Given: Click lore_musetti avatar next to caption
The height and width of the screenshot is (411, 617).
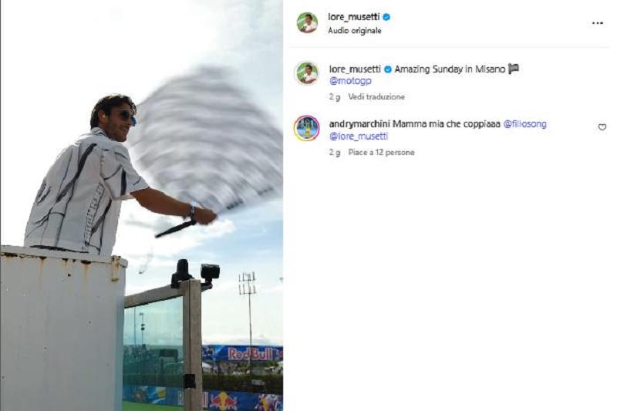Looking at the screenshot, I should [307, 73].
